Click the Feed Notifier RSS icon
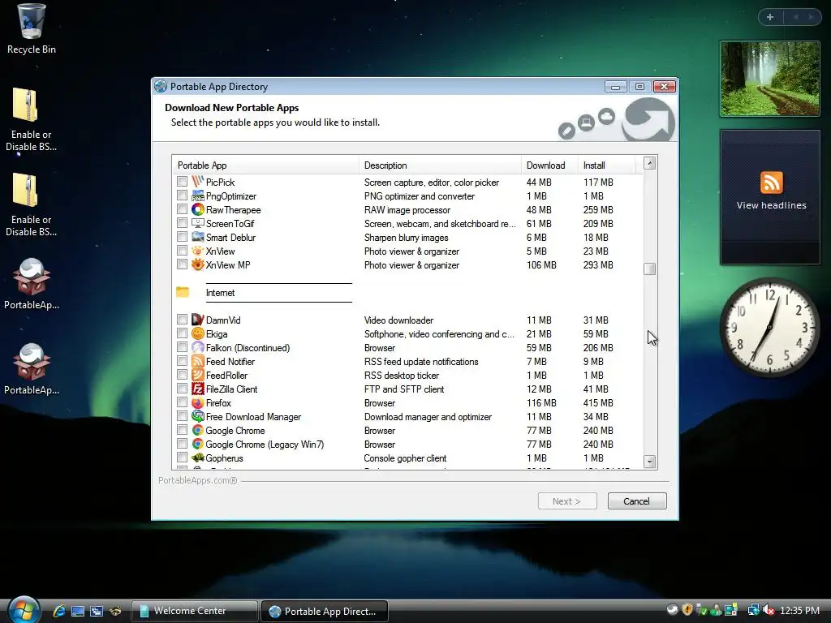This screenshot has width=831, height=623. pyautogui.click(x=198, y=361)
